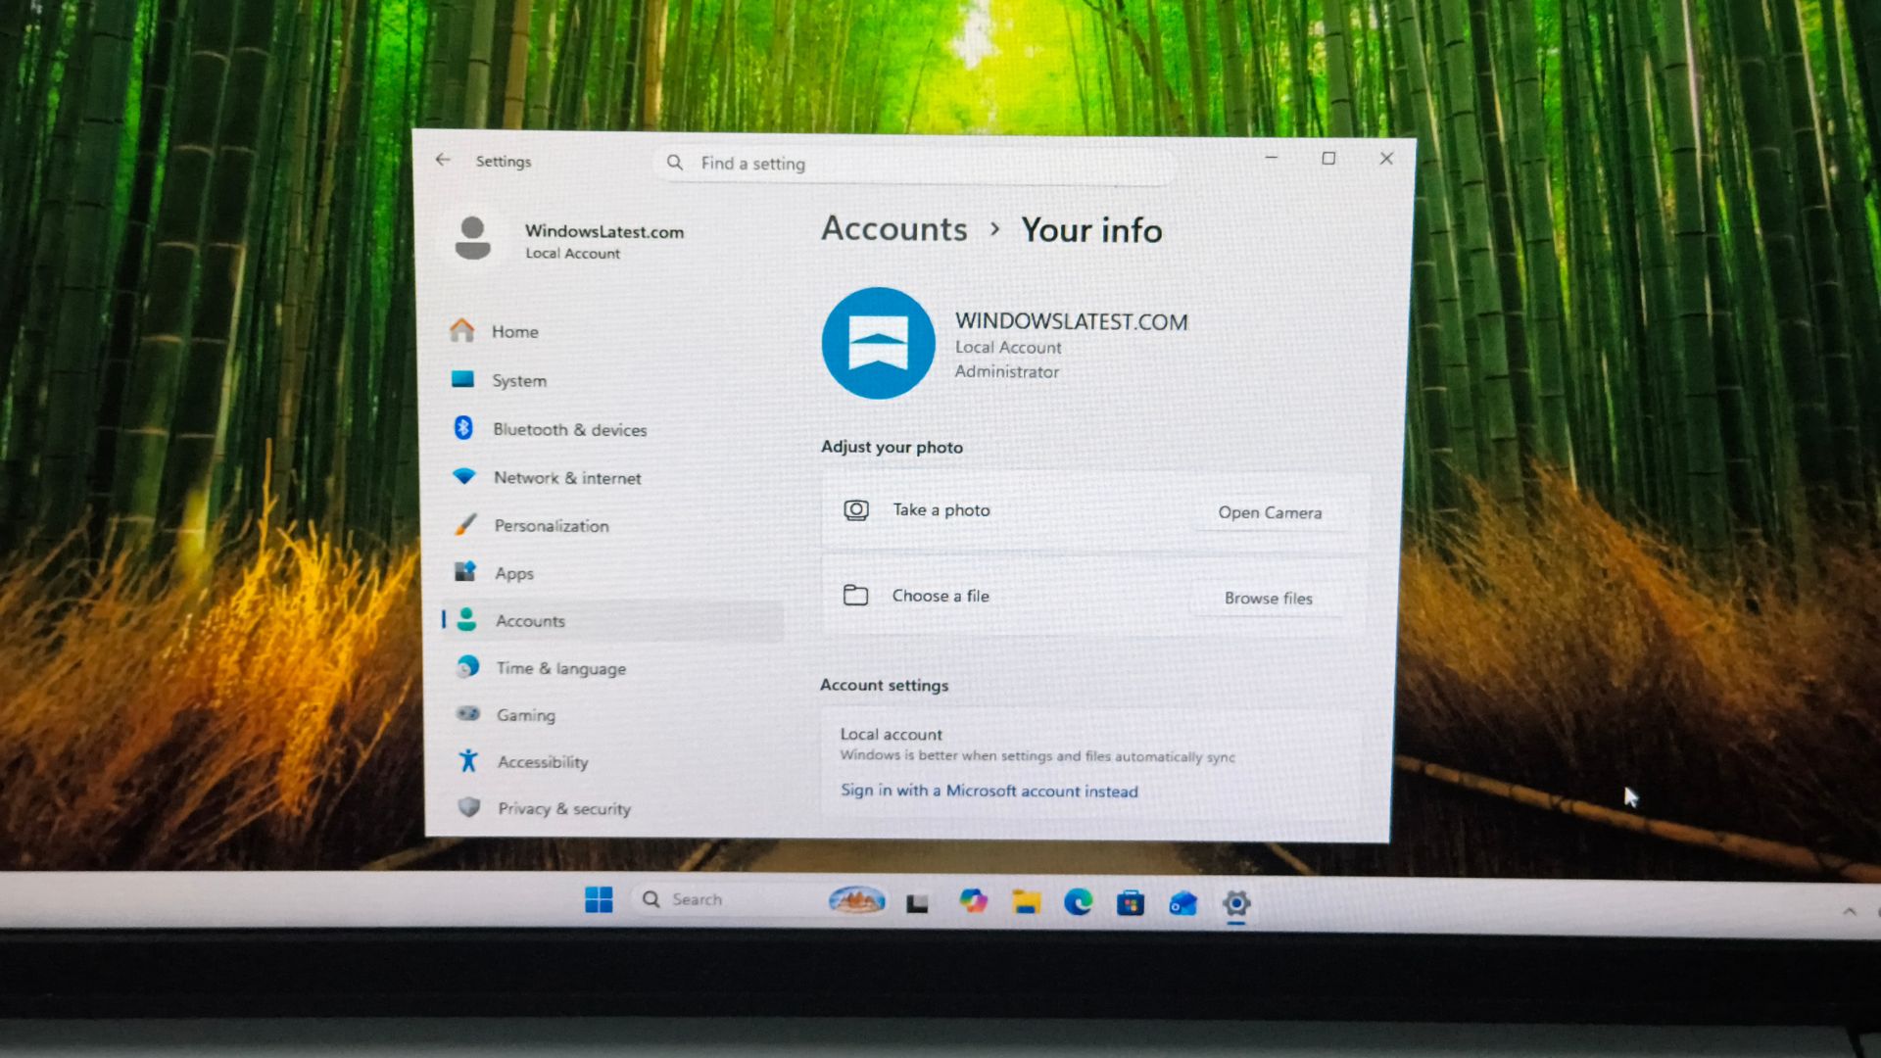Click the Personalization paintbrush icon

coord(465,524)
